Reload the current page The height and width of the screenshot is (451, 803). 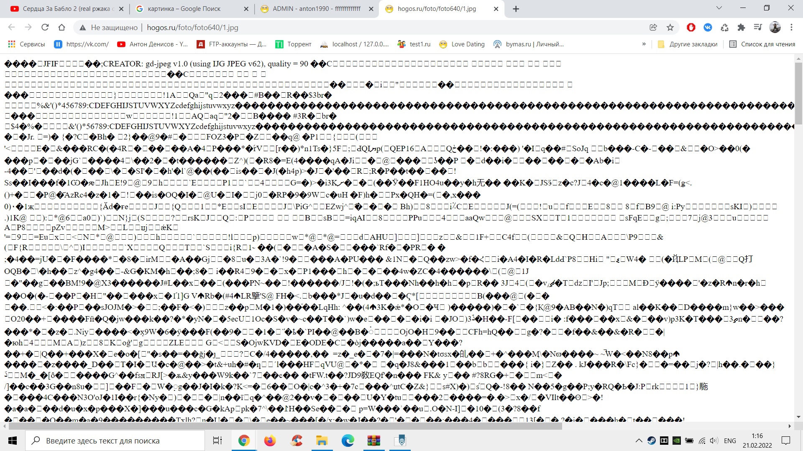coord(45,27)
